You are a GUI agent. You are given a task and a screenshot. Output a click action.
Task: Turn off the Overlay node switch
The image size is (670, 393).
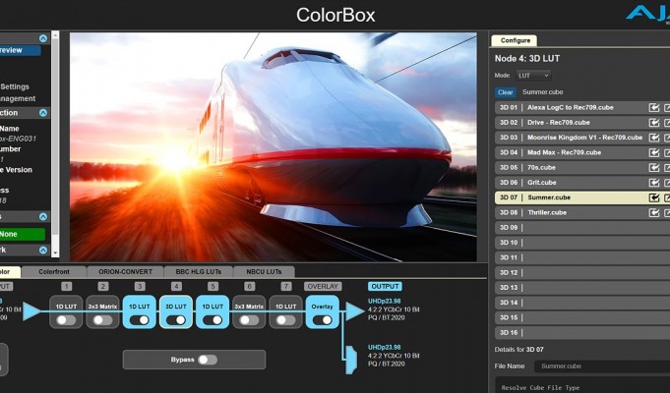[x=322, y=320]
